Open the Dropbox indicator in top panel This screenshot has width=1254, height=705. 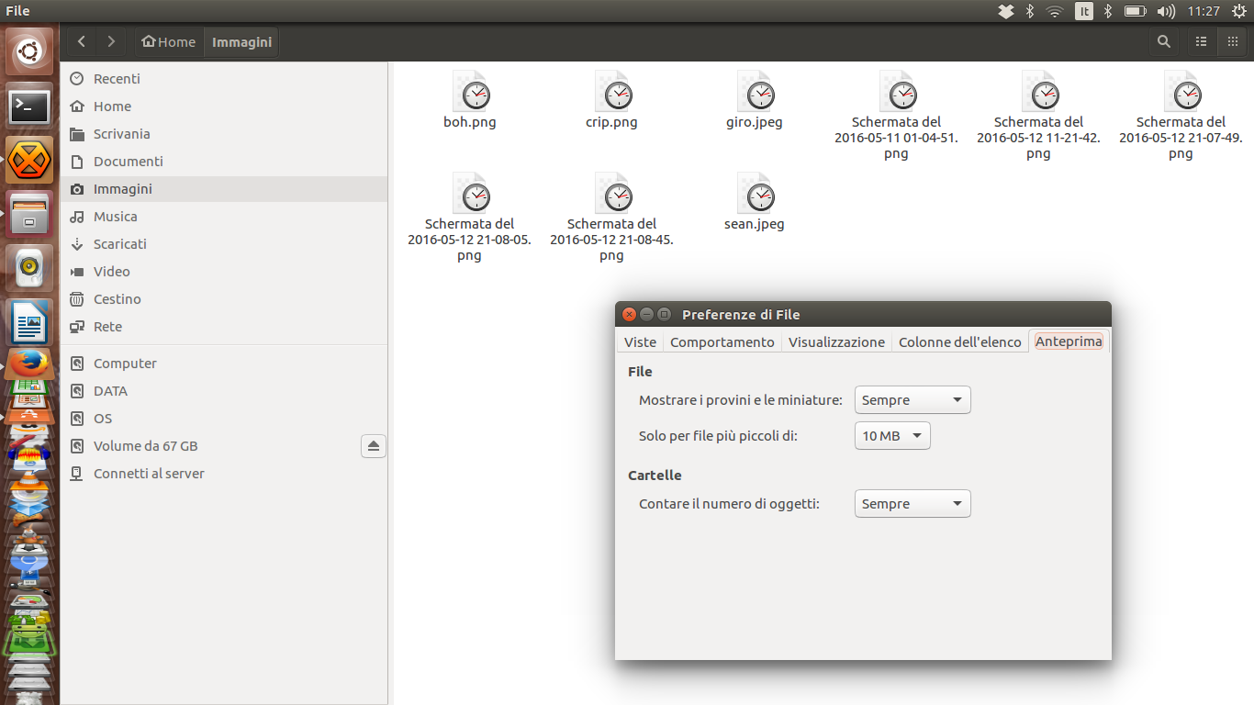coord(1006,11)
